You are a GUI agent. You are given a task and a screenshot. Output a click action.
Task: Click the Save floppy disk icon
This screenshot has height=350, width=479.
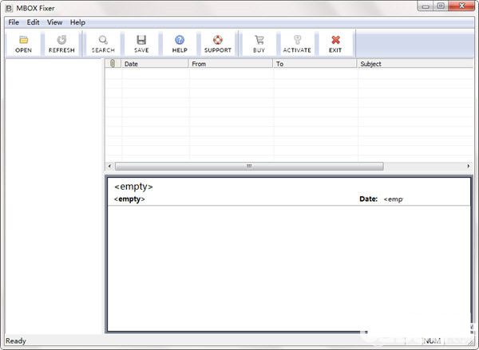141,40
